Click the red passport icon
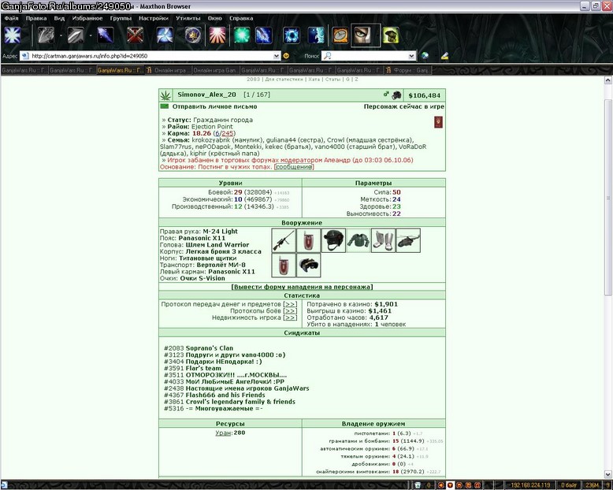The height and width of the screenshot is (490, 613). 438,122
